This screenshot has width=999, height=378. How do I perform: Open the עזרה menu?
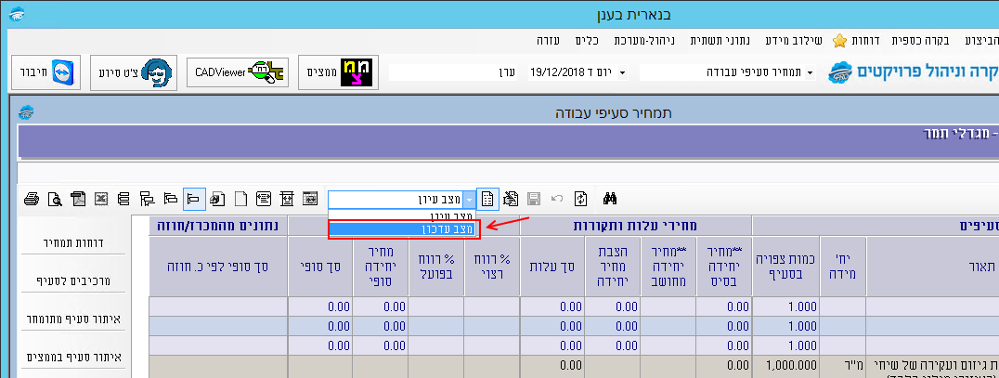coord(553,41)
